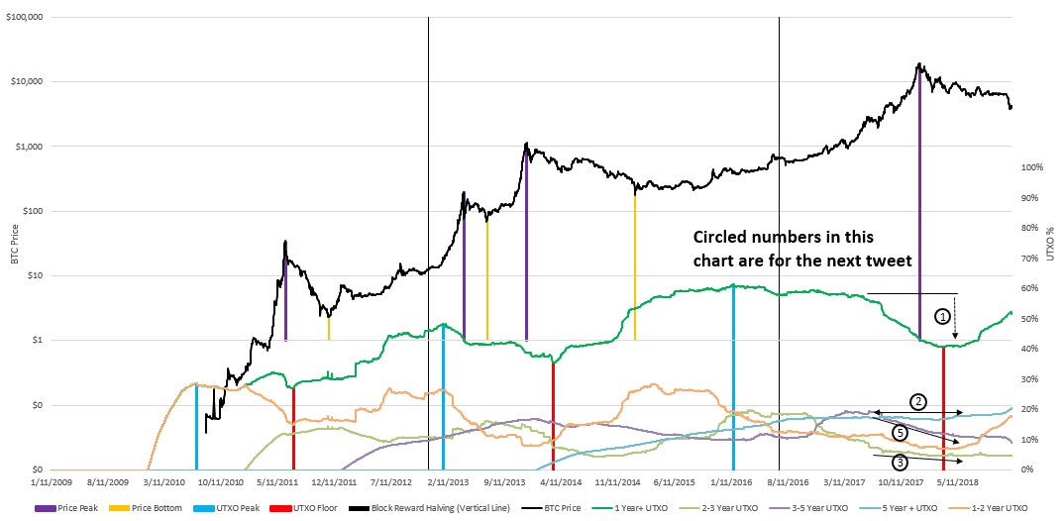Select the red UTXO Floor legend swatch
Screen dimensions: 1064x521
(x=279, y=508)
